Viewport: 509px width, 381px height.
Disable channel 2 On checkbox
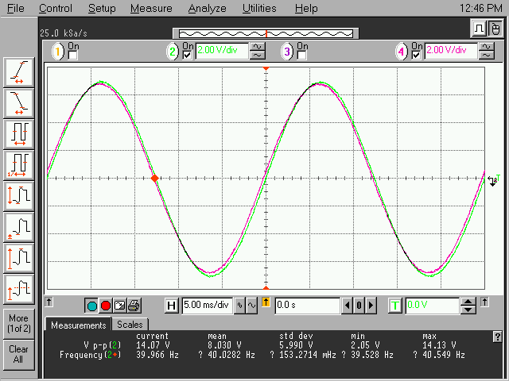188,55
